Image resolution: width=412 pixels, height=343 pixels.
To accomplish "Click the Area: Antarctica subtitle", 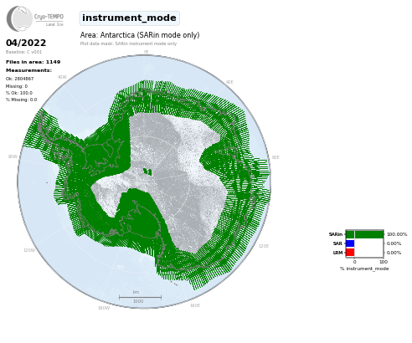I will pos(140,35).
